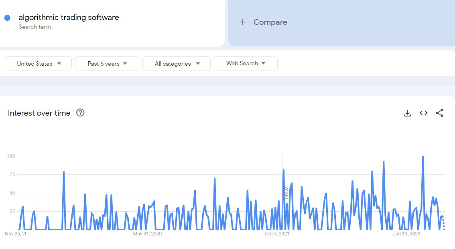Click the Note marker on the chart

[286, 193]
